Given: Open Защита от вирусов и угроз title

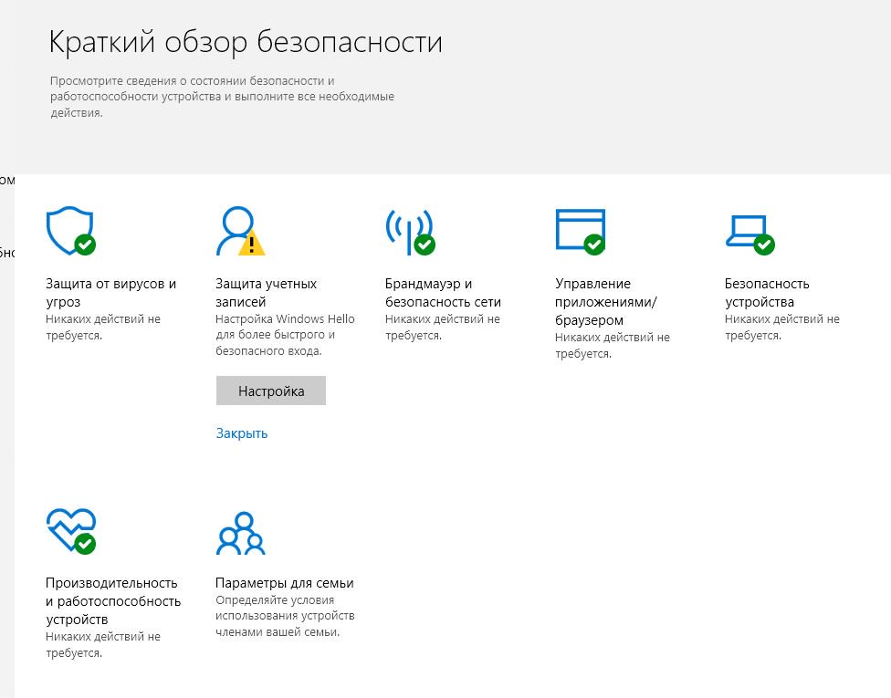Looking at the screenshot, I should click(x=110, y=293).
